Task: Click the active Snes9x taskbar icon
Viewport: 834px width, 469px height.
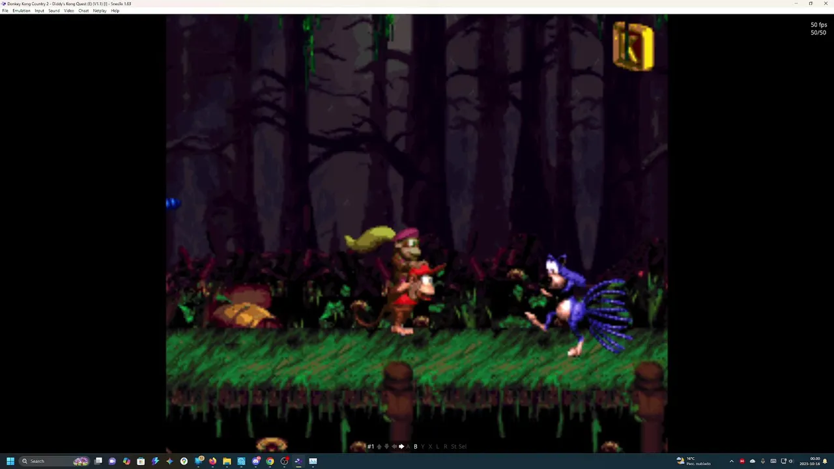Action: [x=298, y=461]
